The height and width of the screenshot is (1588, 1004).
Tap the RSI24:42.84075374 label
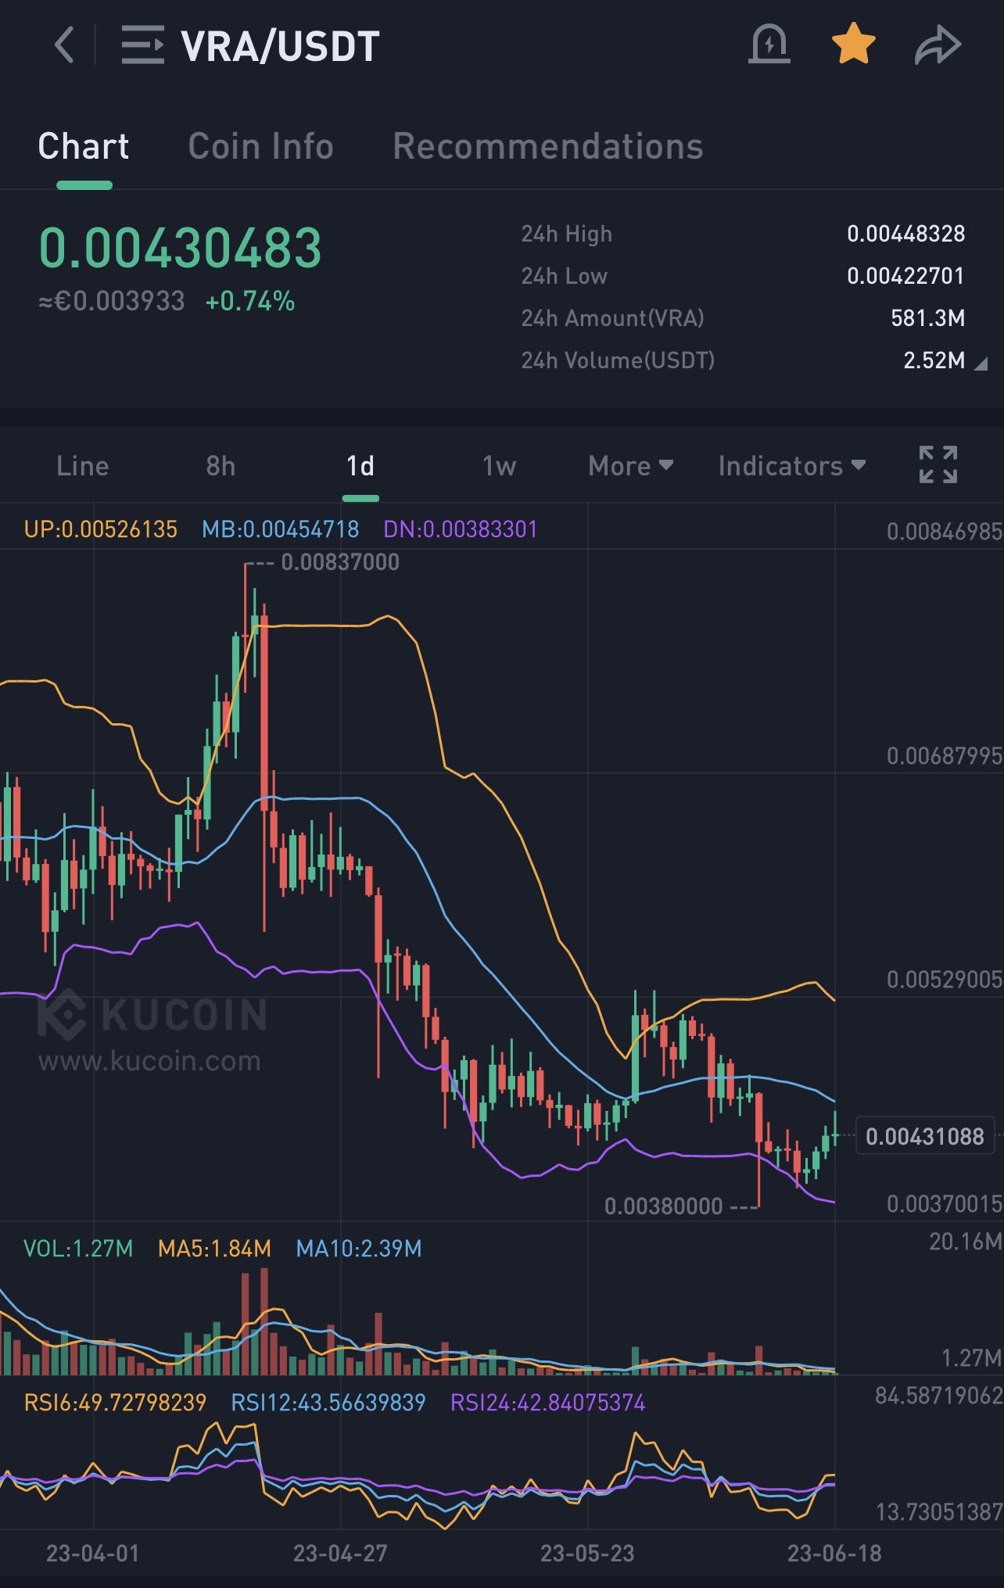pos(548,1403)
